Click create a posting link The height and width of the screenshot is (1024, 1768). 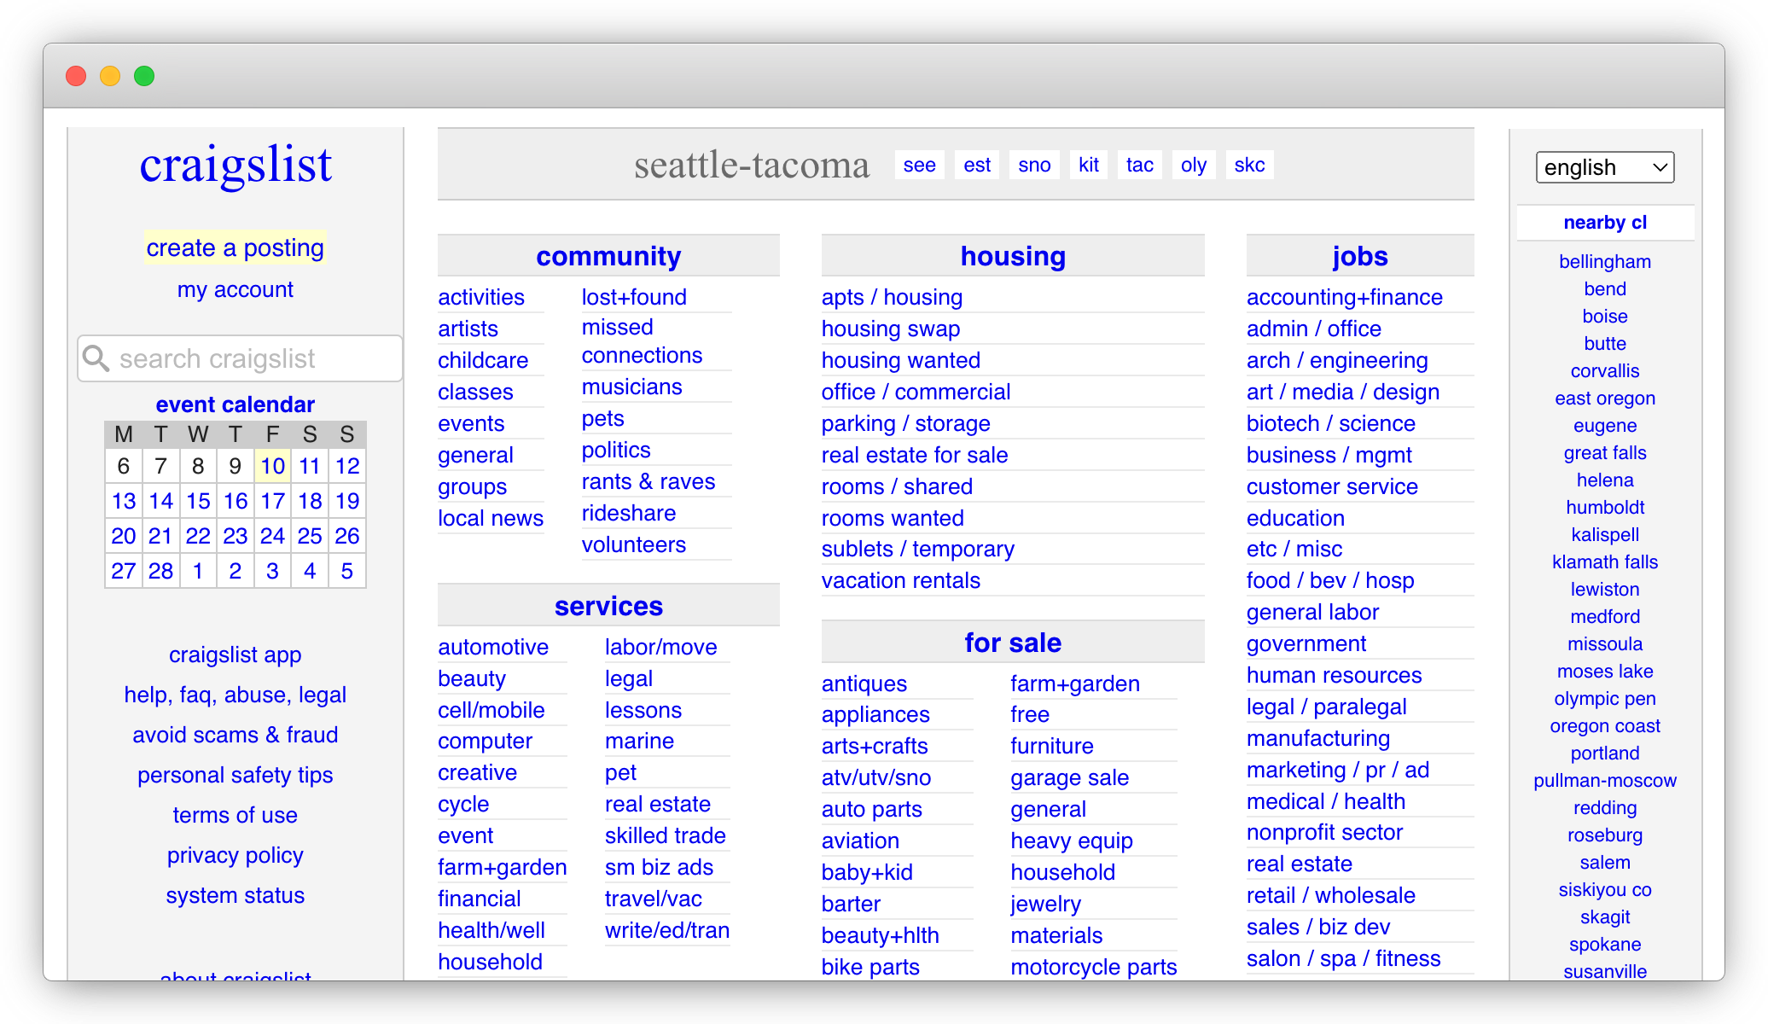[x=236, y=247]
